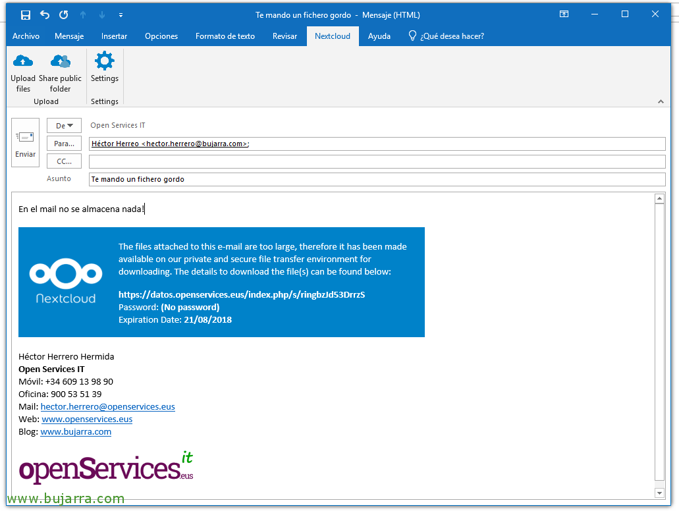
Task: Open the www.openservices.eus link
Action: (87, 419)
